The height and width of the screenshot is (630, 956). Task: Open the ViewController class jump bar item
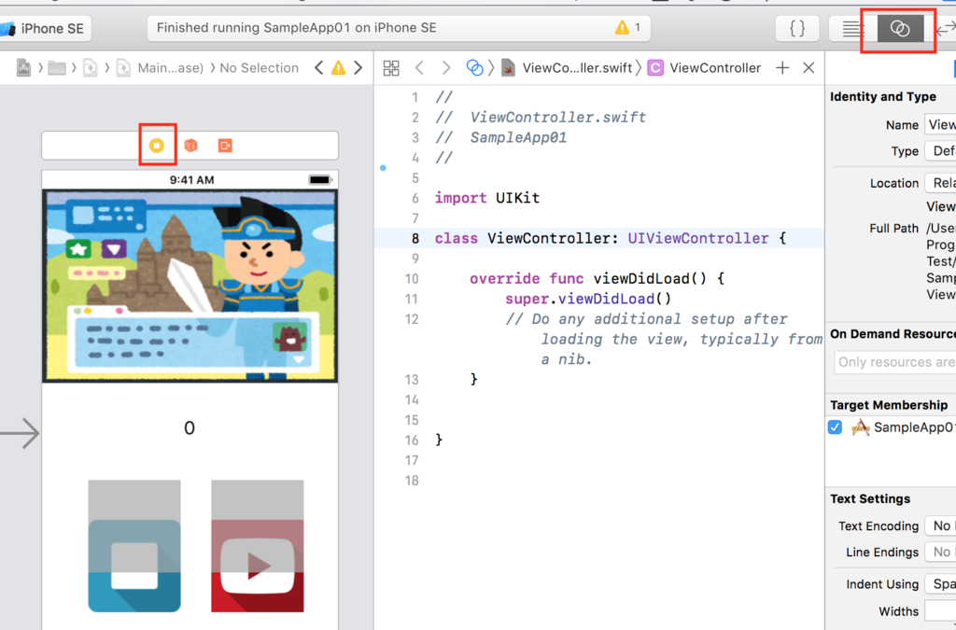(x=705, y=67)
